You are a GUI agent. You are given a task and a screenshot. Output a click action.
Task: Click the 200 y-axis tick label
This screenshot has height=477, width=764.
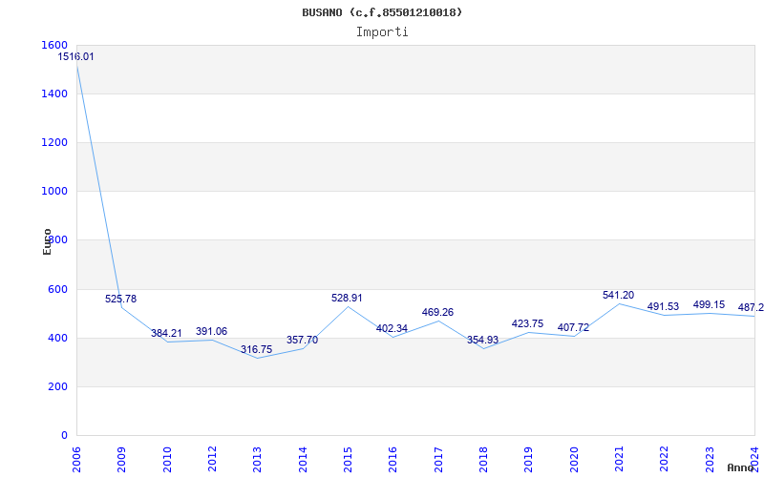coord(58,386)
